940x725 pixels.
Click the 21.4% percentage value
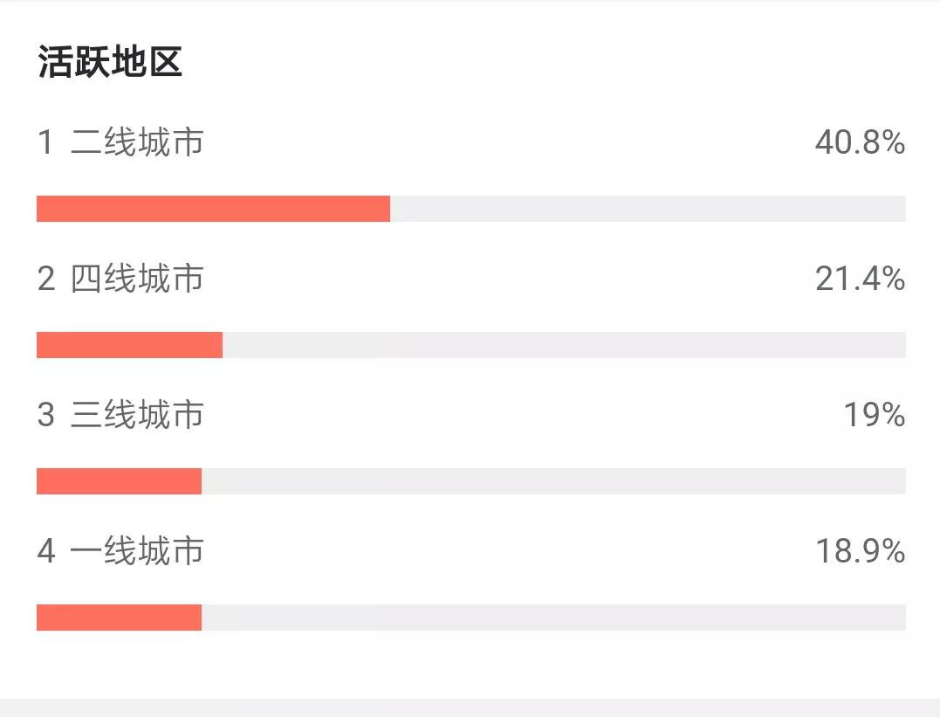[x=860, y=279]
